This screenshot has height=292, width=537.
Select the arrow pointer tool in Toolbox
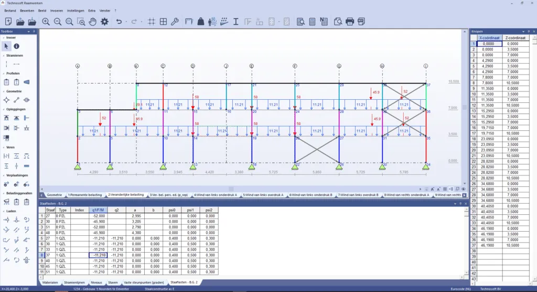click(x=6, y=46)
